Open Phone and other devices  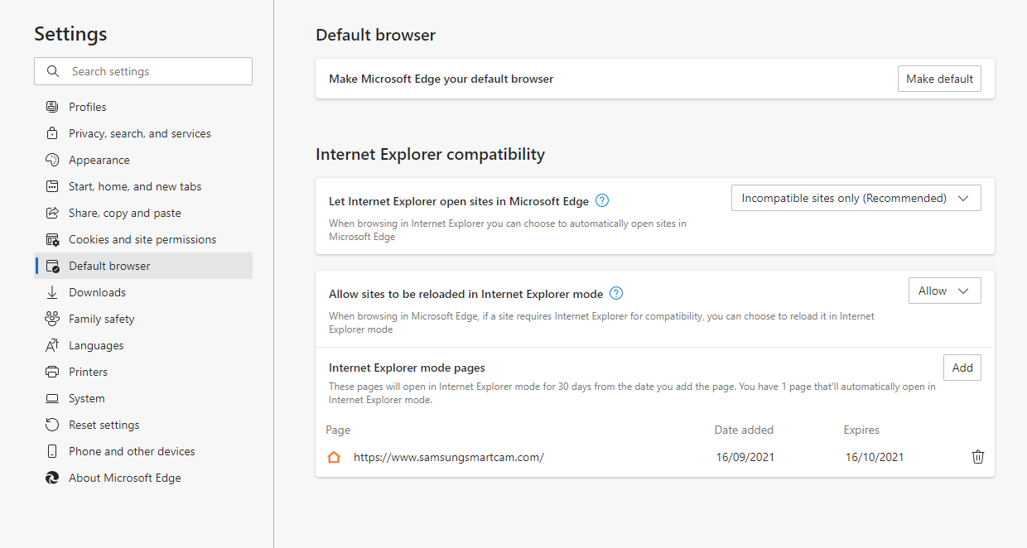point(143,451)
